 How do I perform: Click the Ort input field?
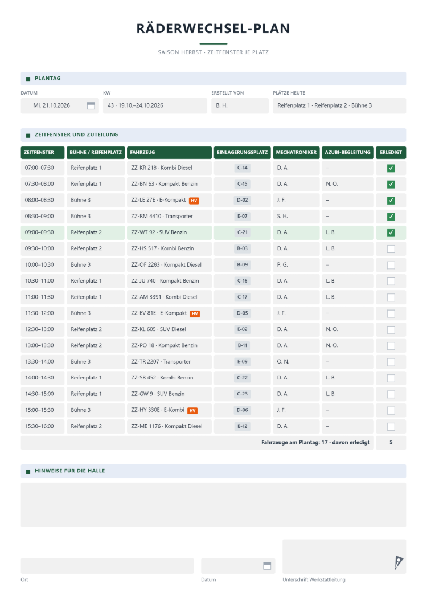tap(107, 566)
